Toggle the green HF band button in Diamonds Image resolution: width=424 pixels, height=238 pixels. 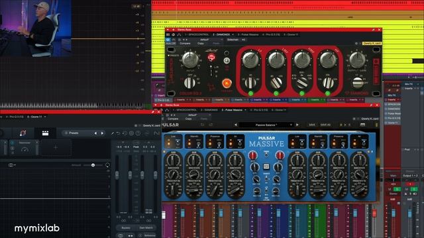pos(327,93)
